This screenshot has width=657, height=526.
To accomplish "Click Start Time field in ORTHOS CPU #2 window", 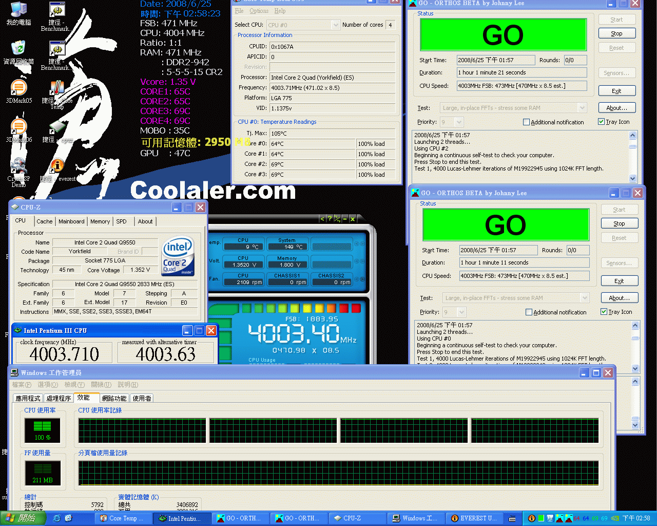I will [x=496, y=60].
